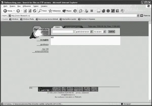Open the Файл menu
152x106 pixels.
5,6
